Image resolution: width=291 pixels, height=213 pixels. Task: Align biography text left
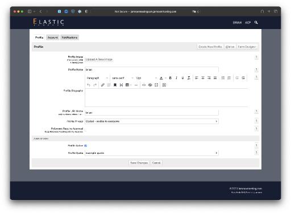[197, 78]
